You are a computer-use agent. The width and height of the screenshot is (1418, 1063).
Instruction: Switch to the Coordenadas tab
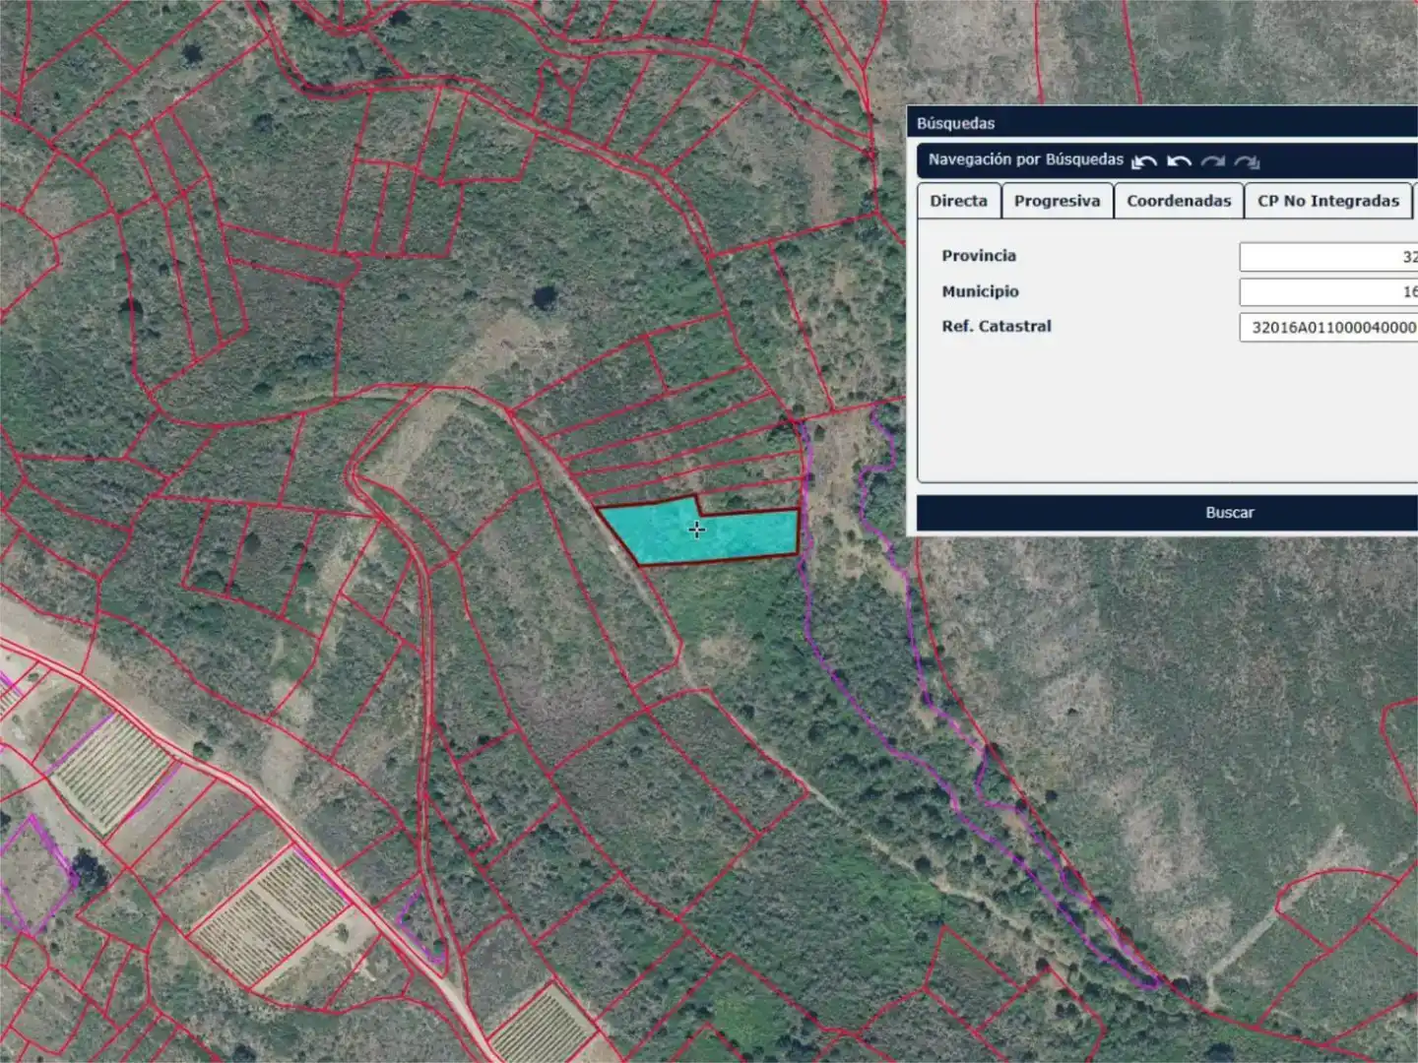point(1179,201)
